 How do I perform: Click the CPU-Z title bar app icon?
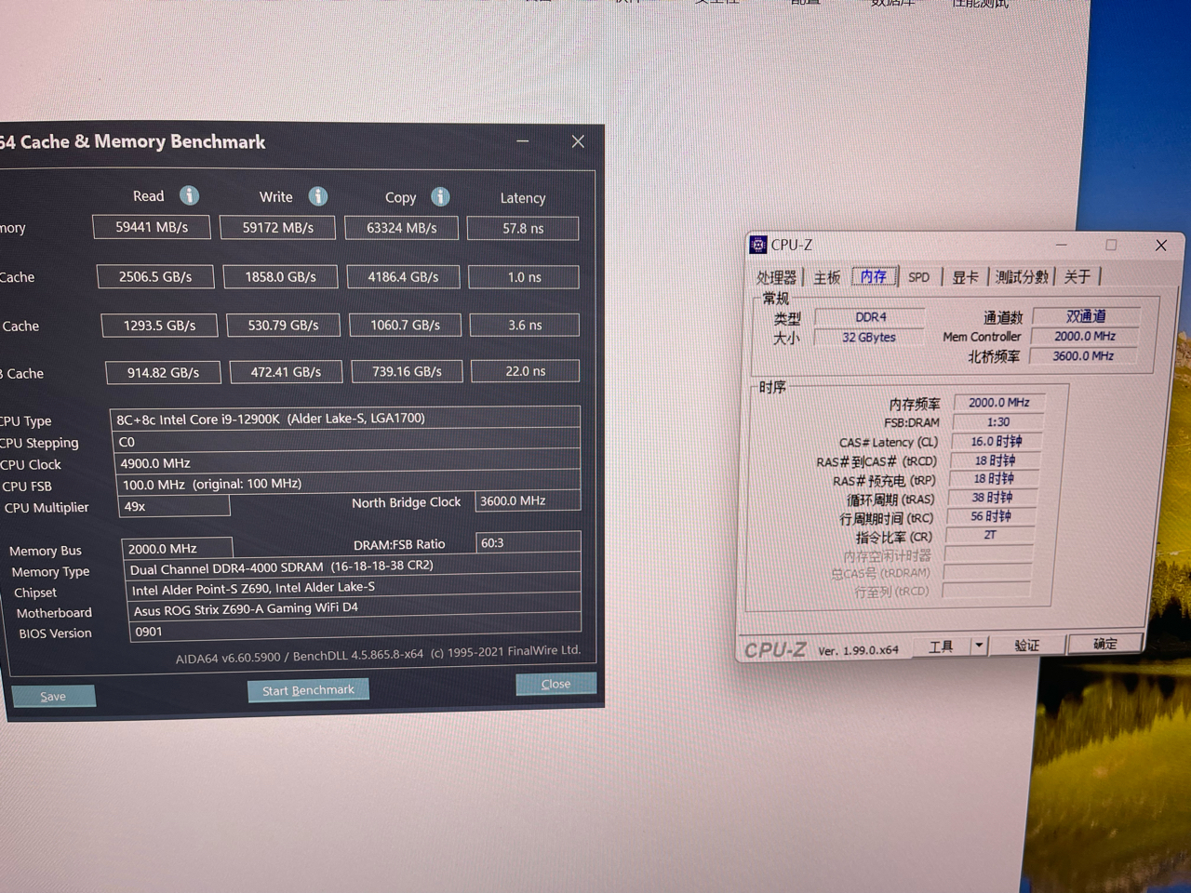pos(758,245)
